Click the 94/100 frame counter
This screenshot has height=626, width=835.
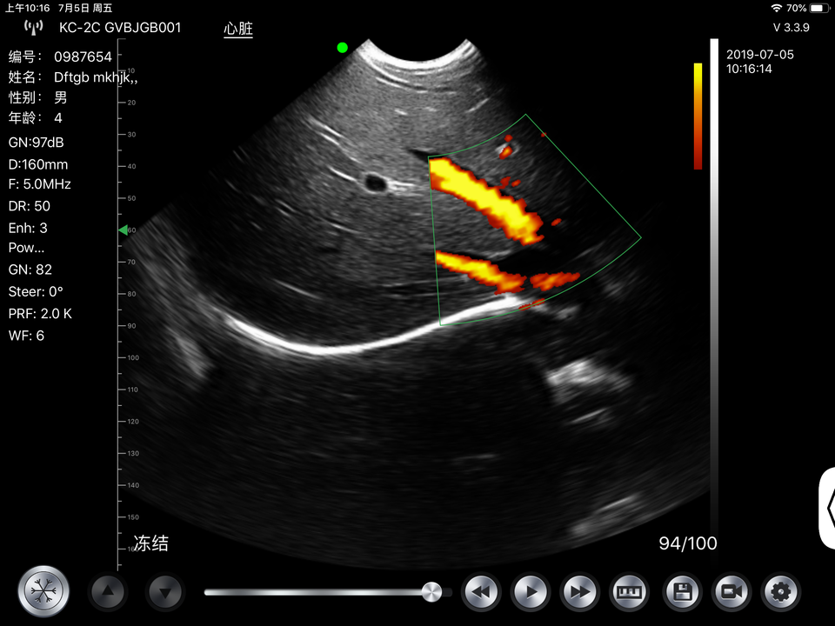(688, 543)
